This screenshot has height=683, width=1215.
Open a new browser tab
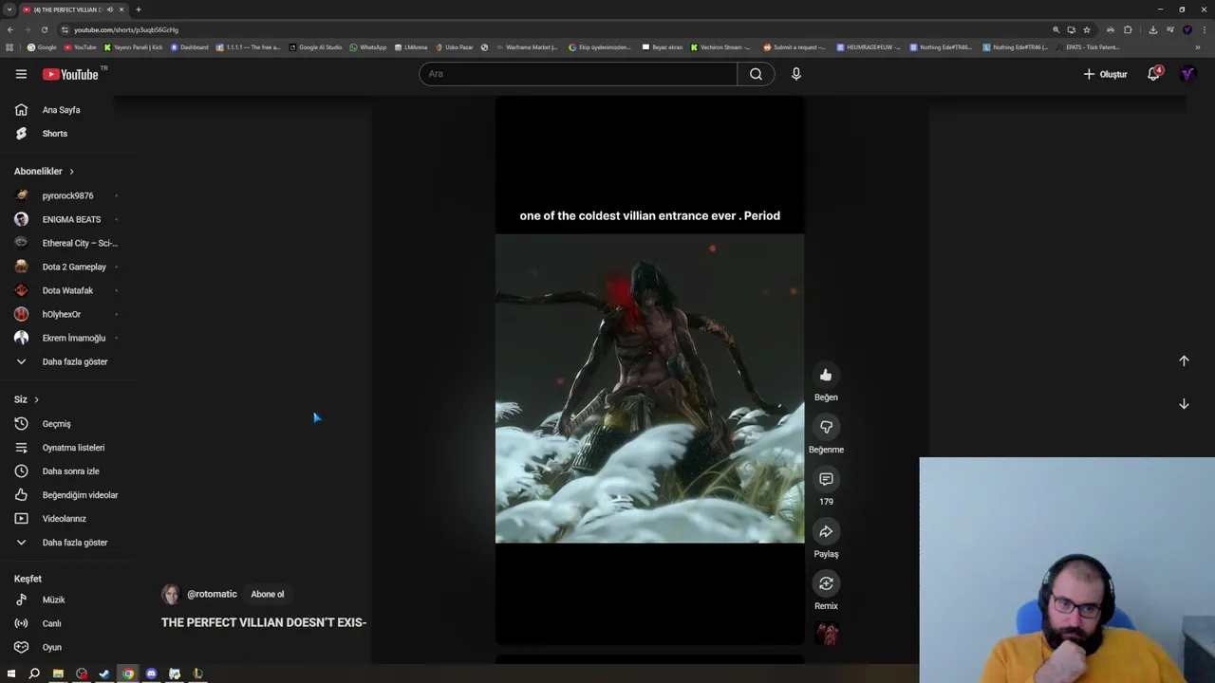pyautogui.click(x=138, y=9)
